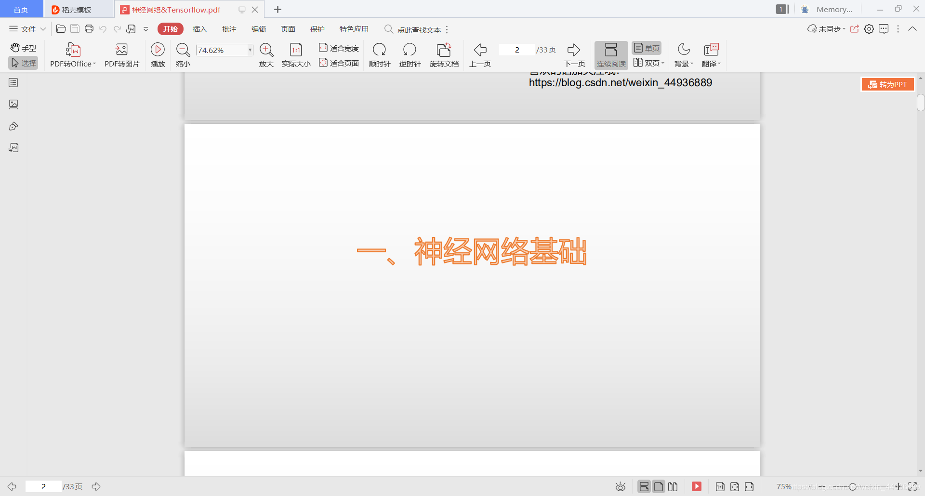Select the 页面 ribbon tab
Image resolution: width=925 pixels, height=496 pixels.
point(288,29)
